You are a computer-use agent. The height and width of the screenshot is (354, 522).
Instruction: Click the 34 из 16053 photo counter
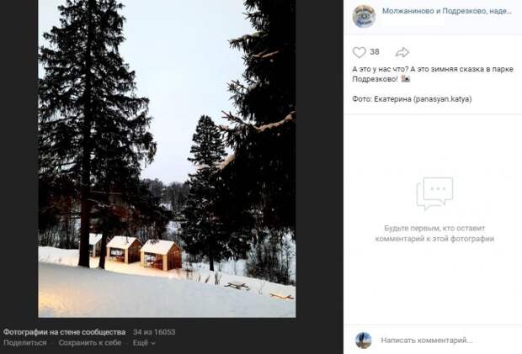pos(154,332)
